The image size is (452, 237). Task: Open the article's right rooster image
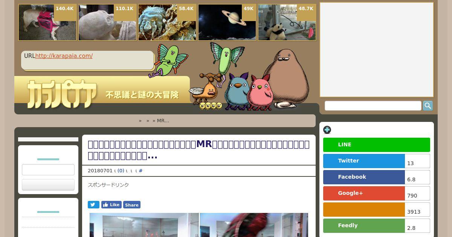click(x=254, y=225)
